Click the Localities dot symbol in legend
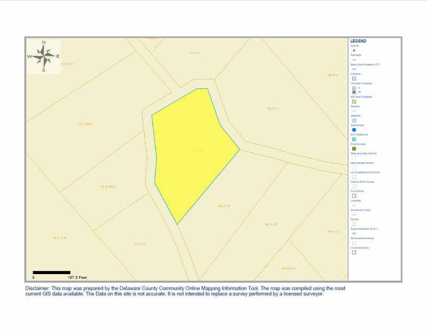Screen dimensions: 427x329 click(354, 205)
